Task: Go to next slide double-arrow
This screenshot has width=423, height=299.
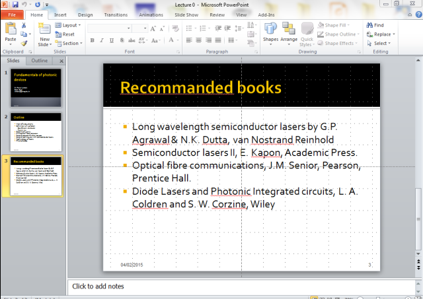Action: click(418, 267)
